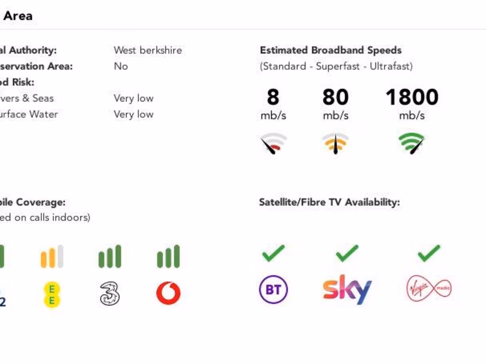This screenshot has height=364, width=486.
Task: Click the Satellite/Fibre TV Availability heading
Action: [329, 202]
